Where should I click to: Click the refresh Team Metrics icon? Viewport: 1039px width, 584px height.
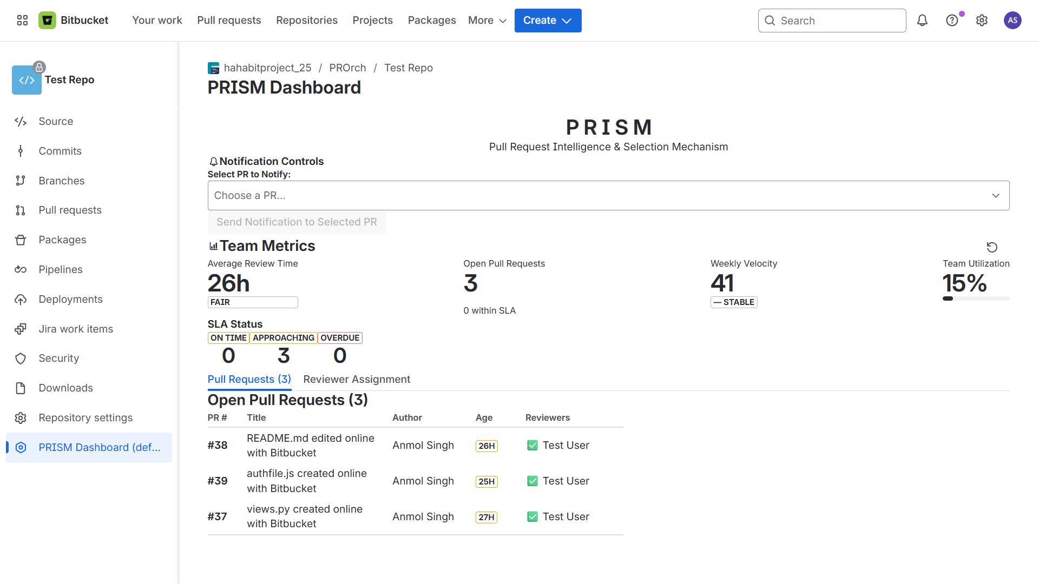click(x=991, y=247)
